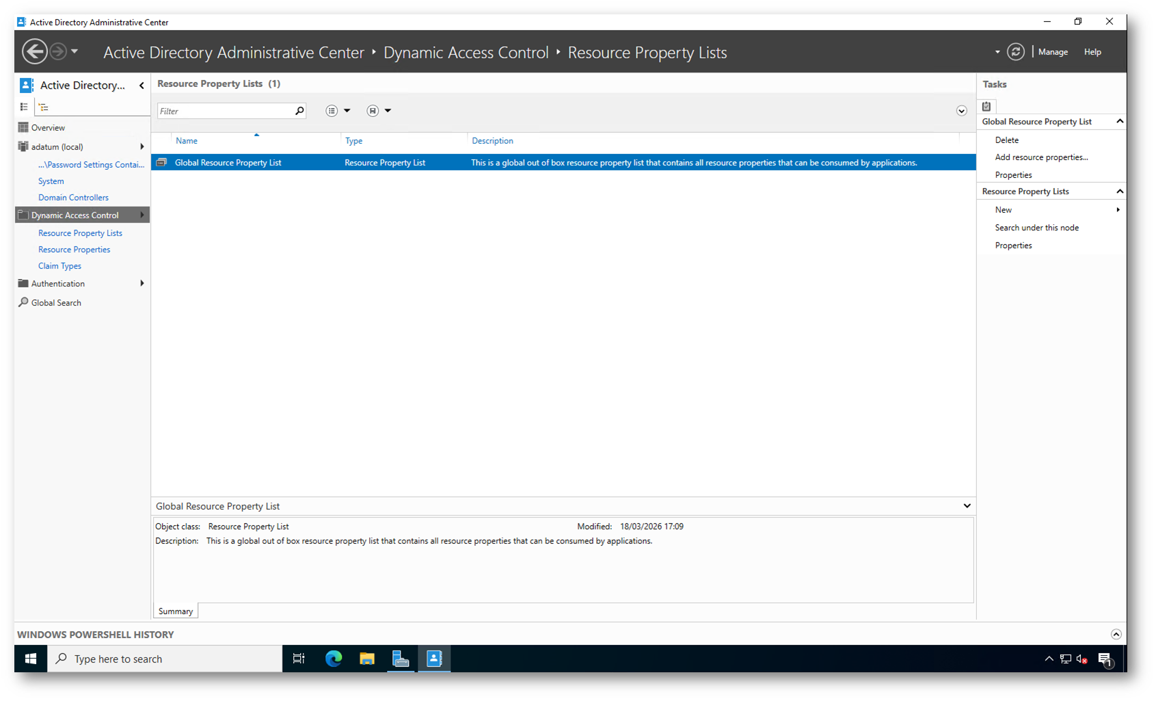Switch navigation pane to tree view icon
Image resolution: width=1156 pixels, height=701 pixels.
pos(44,107)
